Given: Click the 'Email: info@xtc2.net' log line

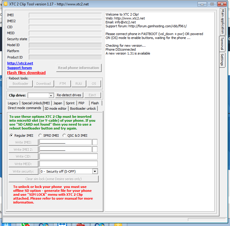Looking at the screenshot, I should click(x=121, y=22).
